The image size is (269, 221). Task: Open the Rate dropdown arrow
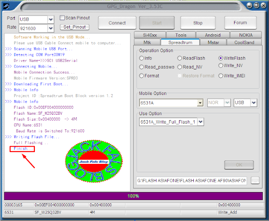[50, 28]
